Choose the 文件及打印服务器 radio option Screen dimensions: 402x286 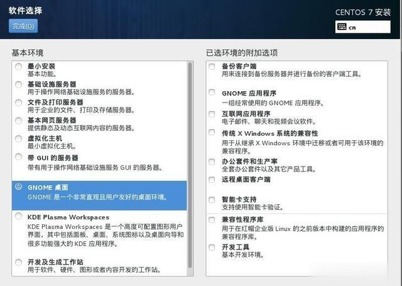18,102
